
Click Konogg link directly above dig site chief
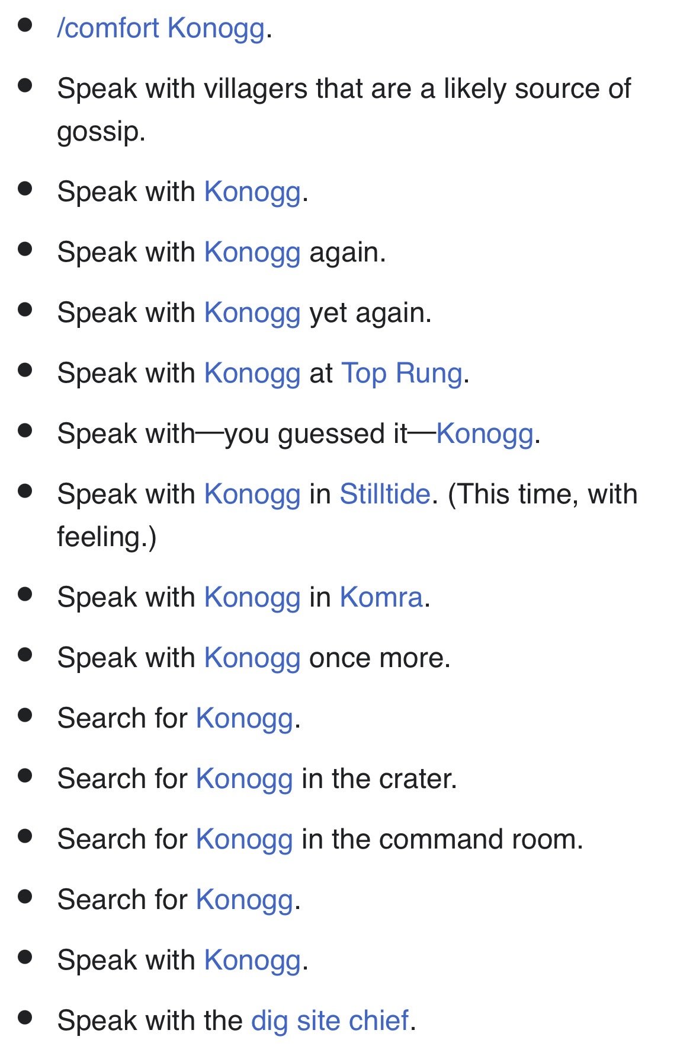point(252,960)
